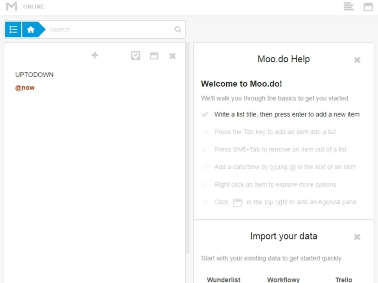The image size is (378, 283).
Task: Click the list view icon beside home
Action: (x=13, y=29)
